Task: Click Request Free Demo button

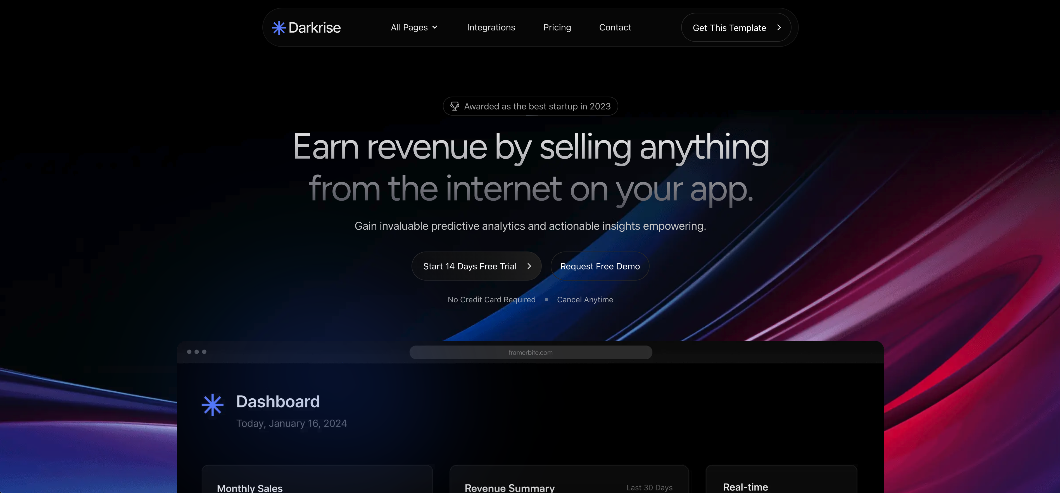Action: click(x=600, y=266)
